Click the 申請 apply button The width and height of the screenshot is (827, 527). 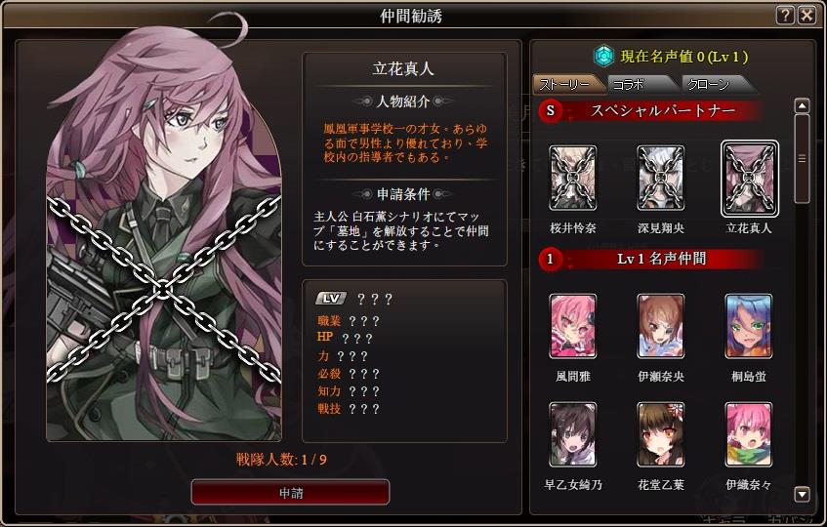pyautogui.click(x=291, y=493)
